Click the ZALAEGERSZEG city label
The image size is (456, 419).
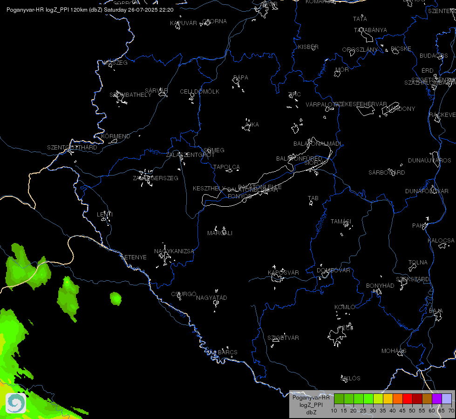pyautogui.click(x=156, y=178)
